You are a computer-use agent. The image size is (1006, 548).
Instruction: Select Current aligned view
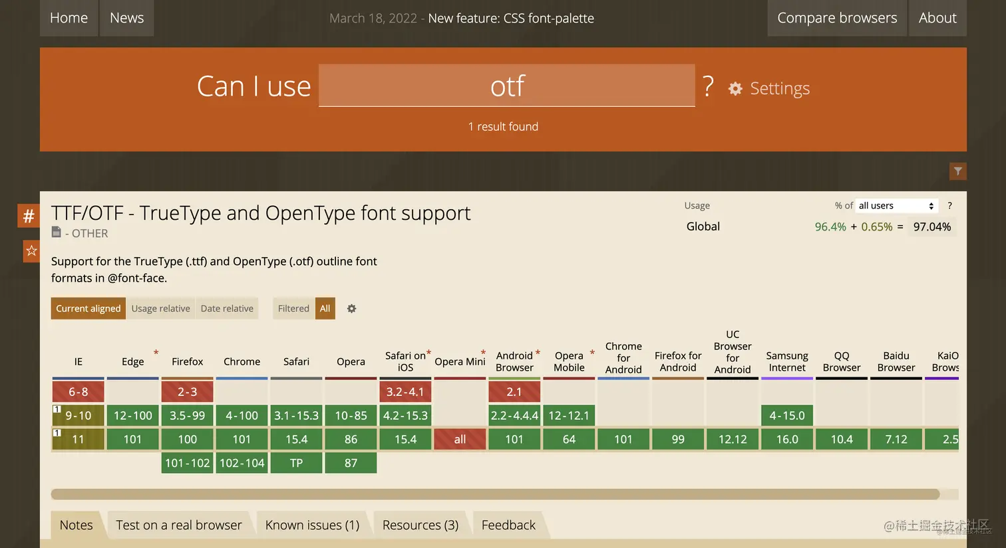click(88, 308)
